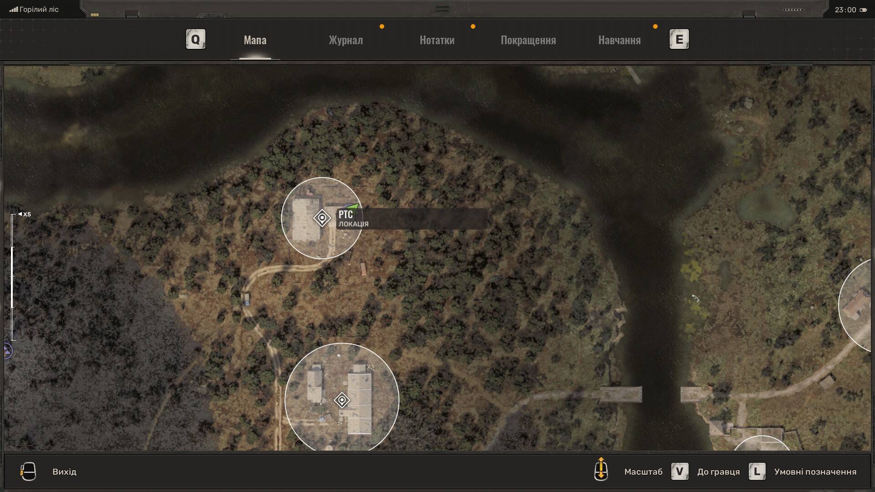This screenshot has width=875, height=492.
Task: Click the E next-tab key icon
Action: click(679, 39)
